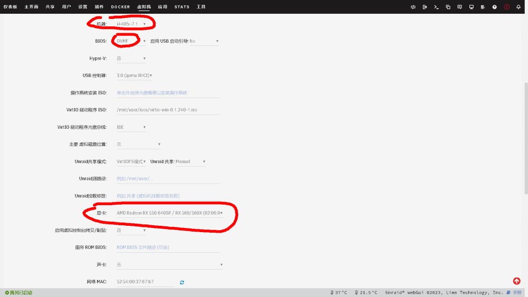Switch to the DOCKER menu
Image resolution: width=528 pixels, height=297 pixels.
coord(120,7)
